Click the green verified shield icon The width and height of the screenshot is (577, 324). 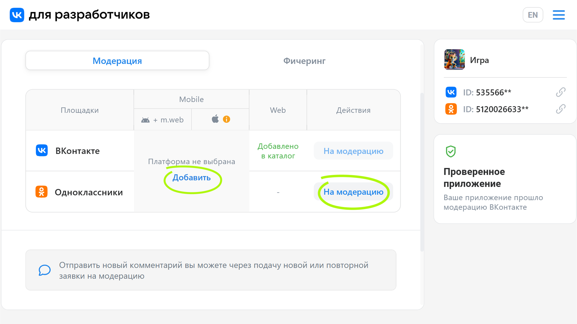point(451,151)
